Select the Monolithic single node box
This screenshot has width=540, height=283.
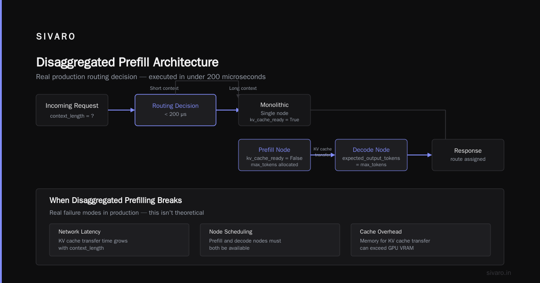tap(274, 110)
